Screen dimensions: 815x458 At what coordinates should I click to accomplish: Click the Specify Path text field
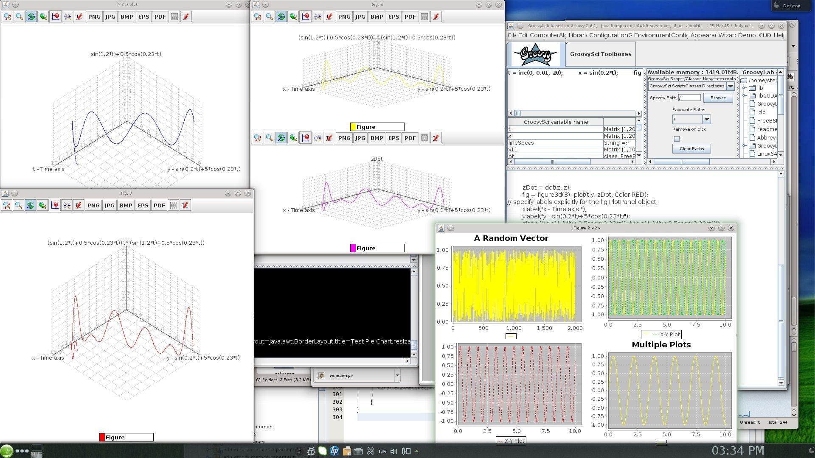click(689, 98)
